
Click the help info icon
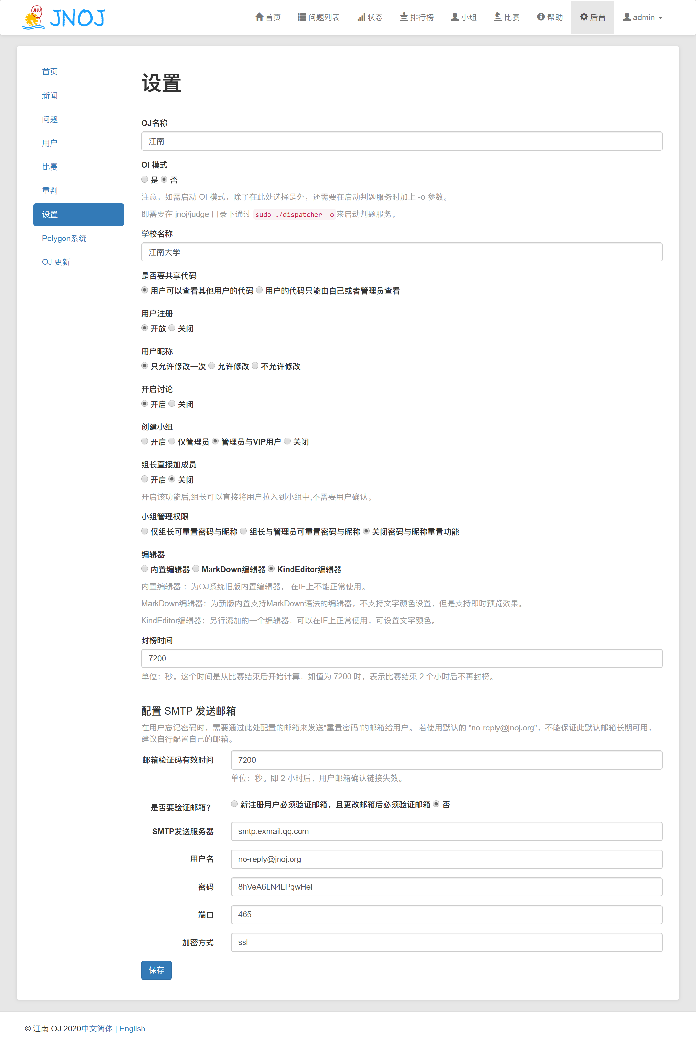coord(541,17)
